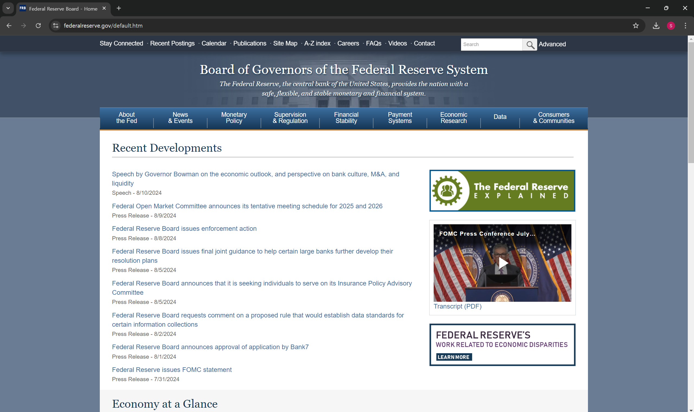Focus the site Search input field
The image size is (694, 412).
pos(491,44)
